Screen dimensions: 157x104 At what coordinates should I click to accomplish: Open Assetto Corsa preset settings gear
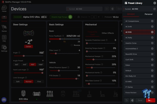click(x=152, y=43)
